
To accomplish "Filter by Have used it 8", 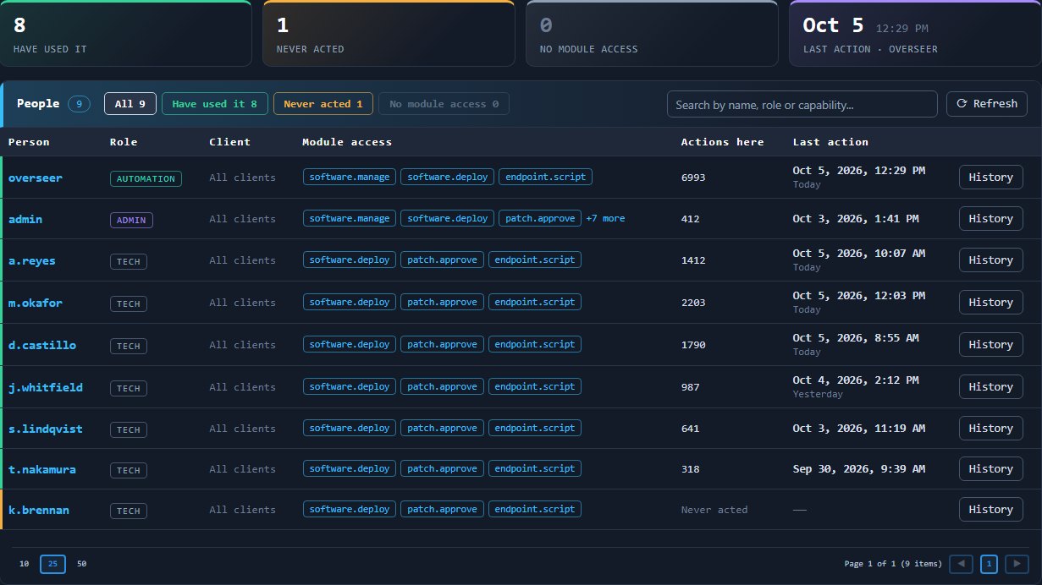I will pyautogui.click(x=214, y=104).
